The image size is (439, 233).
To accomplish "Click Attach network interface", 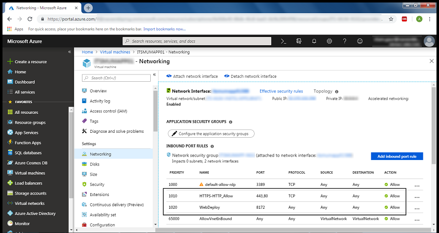I will [192, 76].
